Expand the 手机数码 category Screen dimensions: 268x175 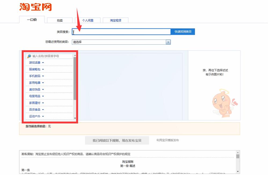36,76
